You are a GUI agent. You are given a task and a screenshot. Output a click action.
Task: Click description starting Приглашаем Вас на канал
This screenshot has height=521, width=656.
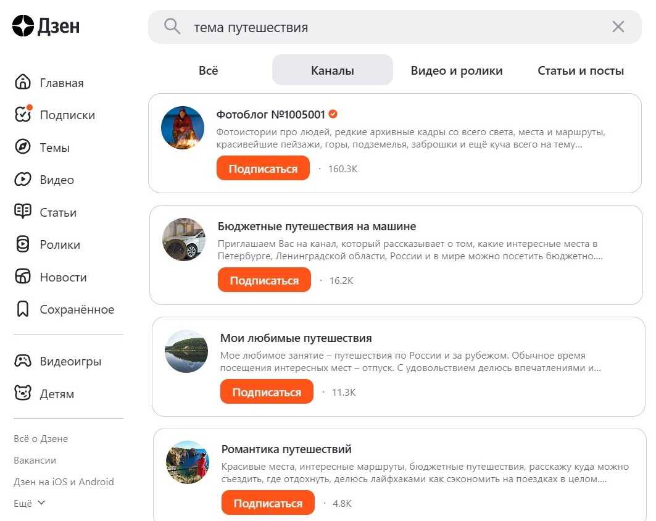(x=410, y=250)
